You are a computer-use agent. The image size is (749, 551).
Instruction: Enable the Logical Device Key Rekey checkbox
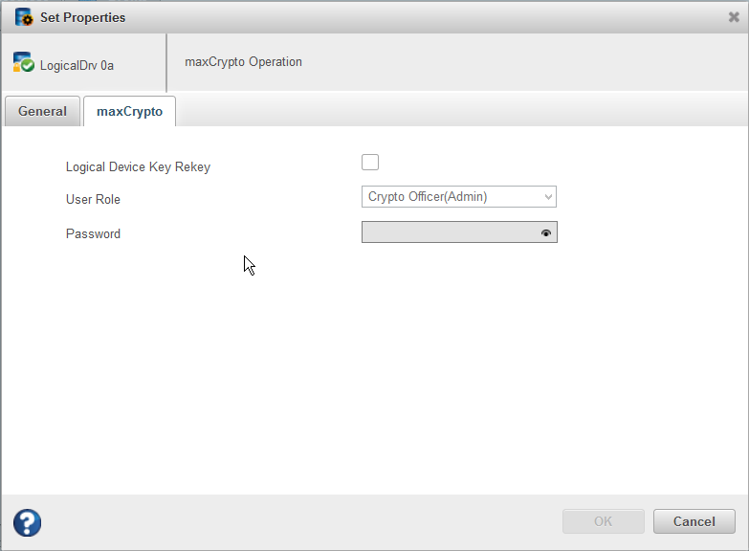coord(370,163)
